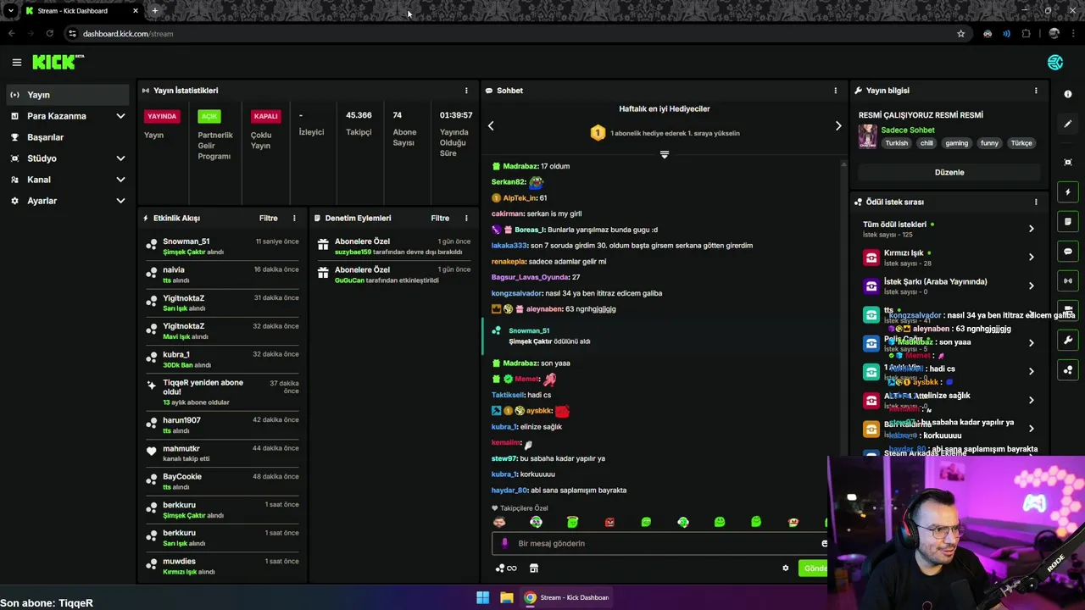Viewport: 1085px width, 610px height.
Task: Open Etkinlik Akışı three-dot menu
Action: 294,219
